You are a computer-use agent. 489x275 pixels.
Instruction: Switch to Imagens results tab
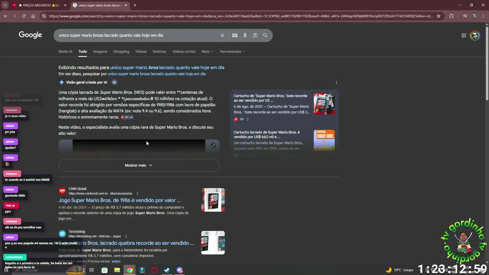click(100, 52)
